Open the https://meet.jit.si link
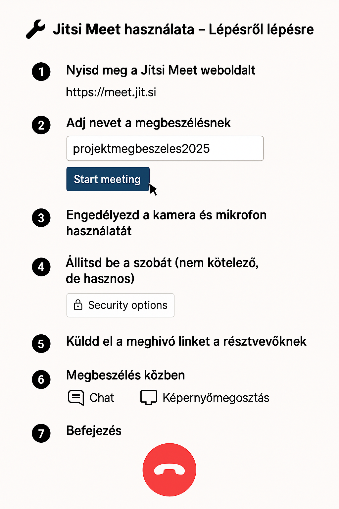This screenshot has width=339, height=509. (111, 92)
